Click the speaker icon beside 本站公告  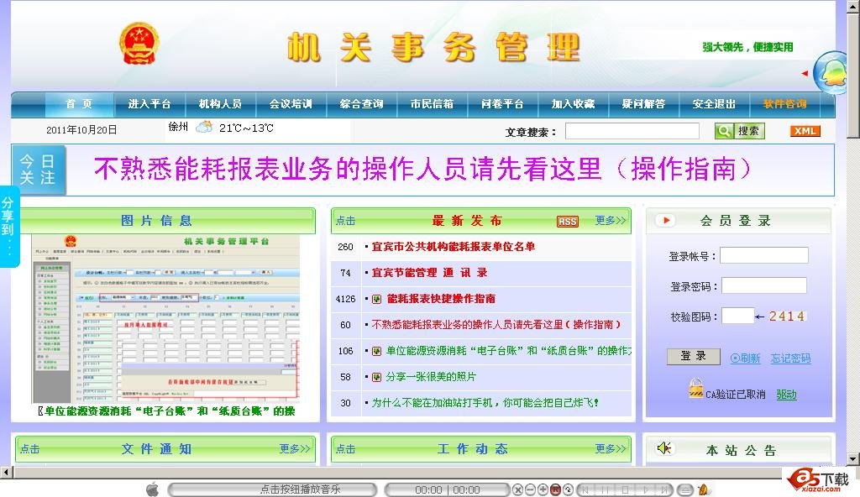(x=664, y=449)
